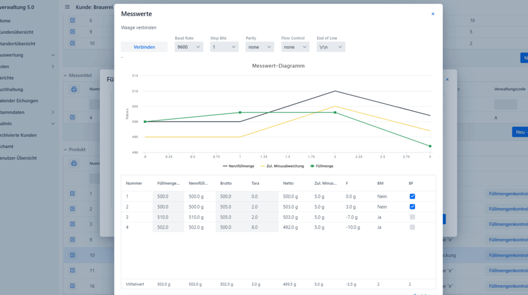This screenshot has width=528, height=295.
Task: Click the printer icon in Messmittel section
Action: [x=74, y=89]
